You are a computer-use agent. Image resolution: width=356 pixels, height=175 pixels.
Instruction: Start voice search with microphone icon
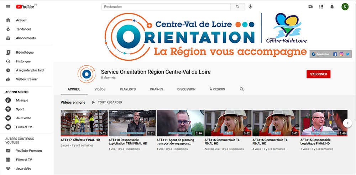(x=250, y=6)
